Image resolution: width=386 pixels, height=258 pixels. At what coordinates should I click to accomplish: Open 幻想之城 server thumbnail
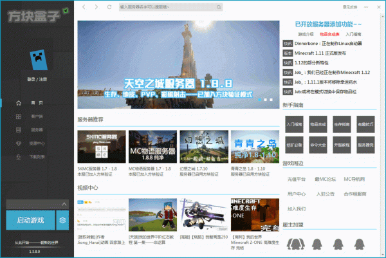click(204, 147)
